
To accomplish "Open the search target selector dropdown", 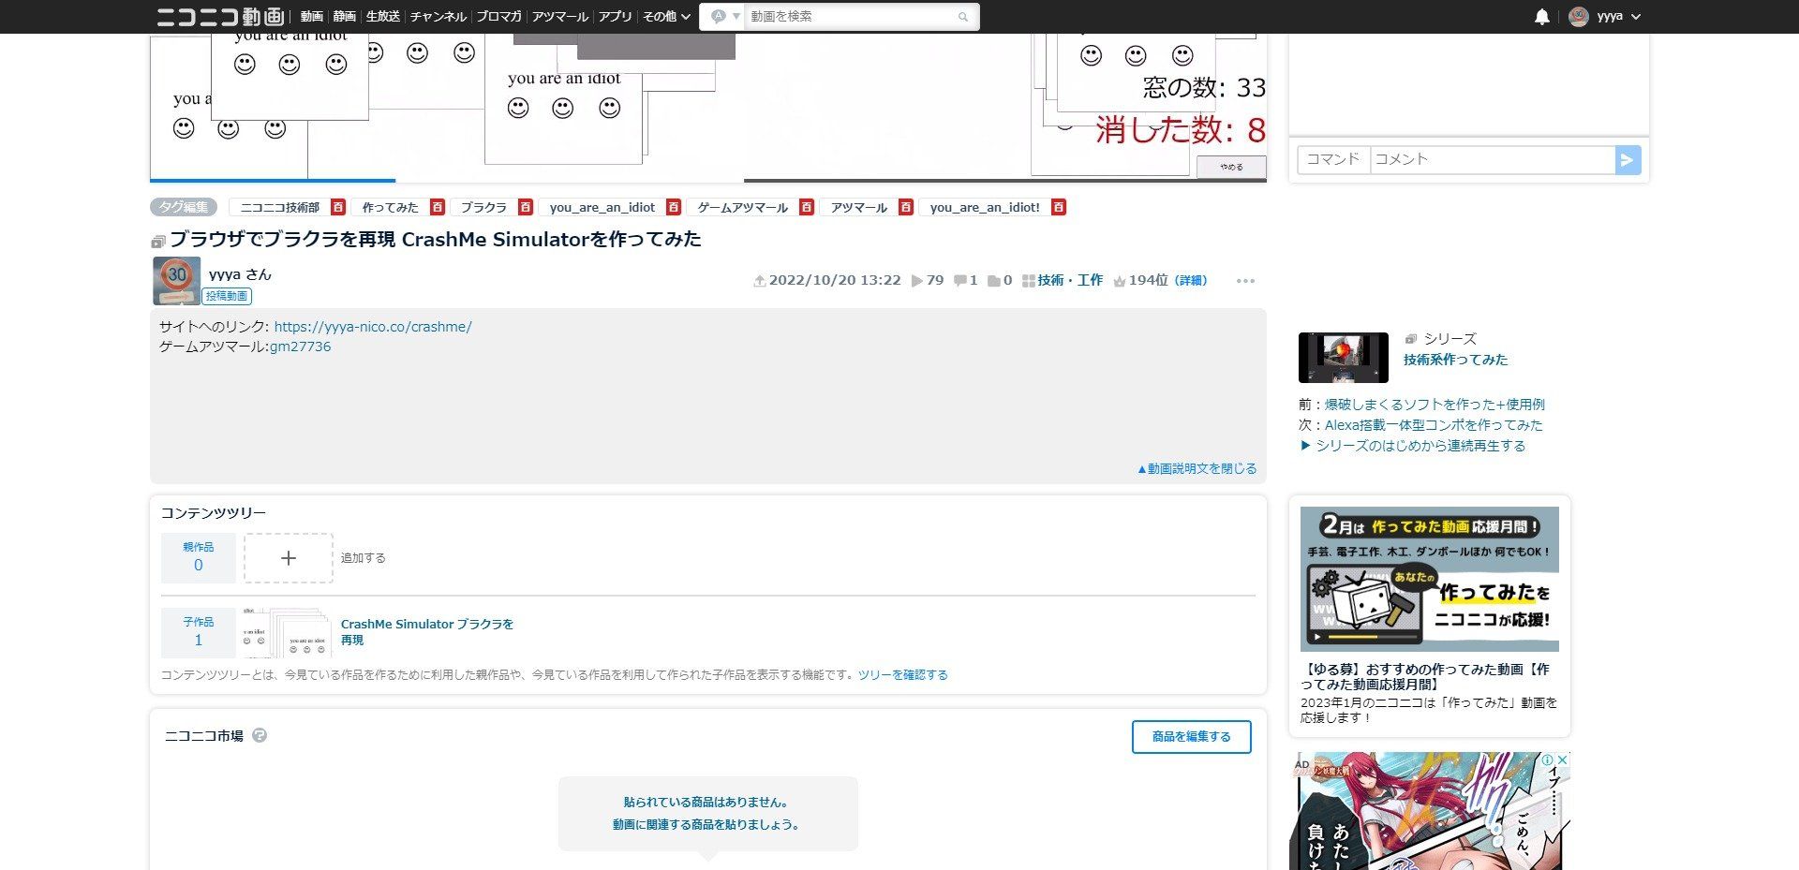I will pos(724,17).
